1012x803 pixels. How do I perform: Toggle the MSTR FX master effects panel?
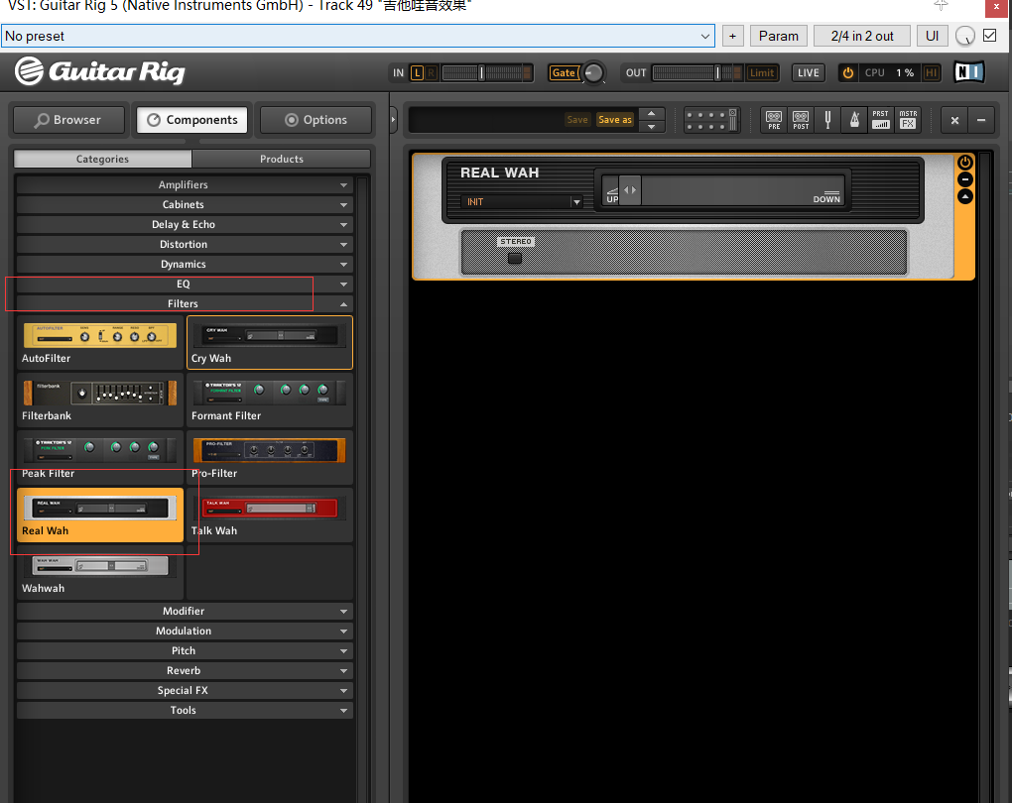[908, 120]
